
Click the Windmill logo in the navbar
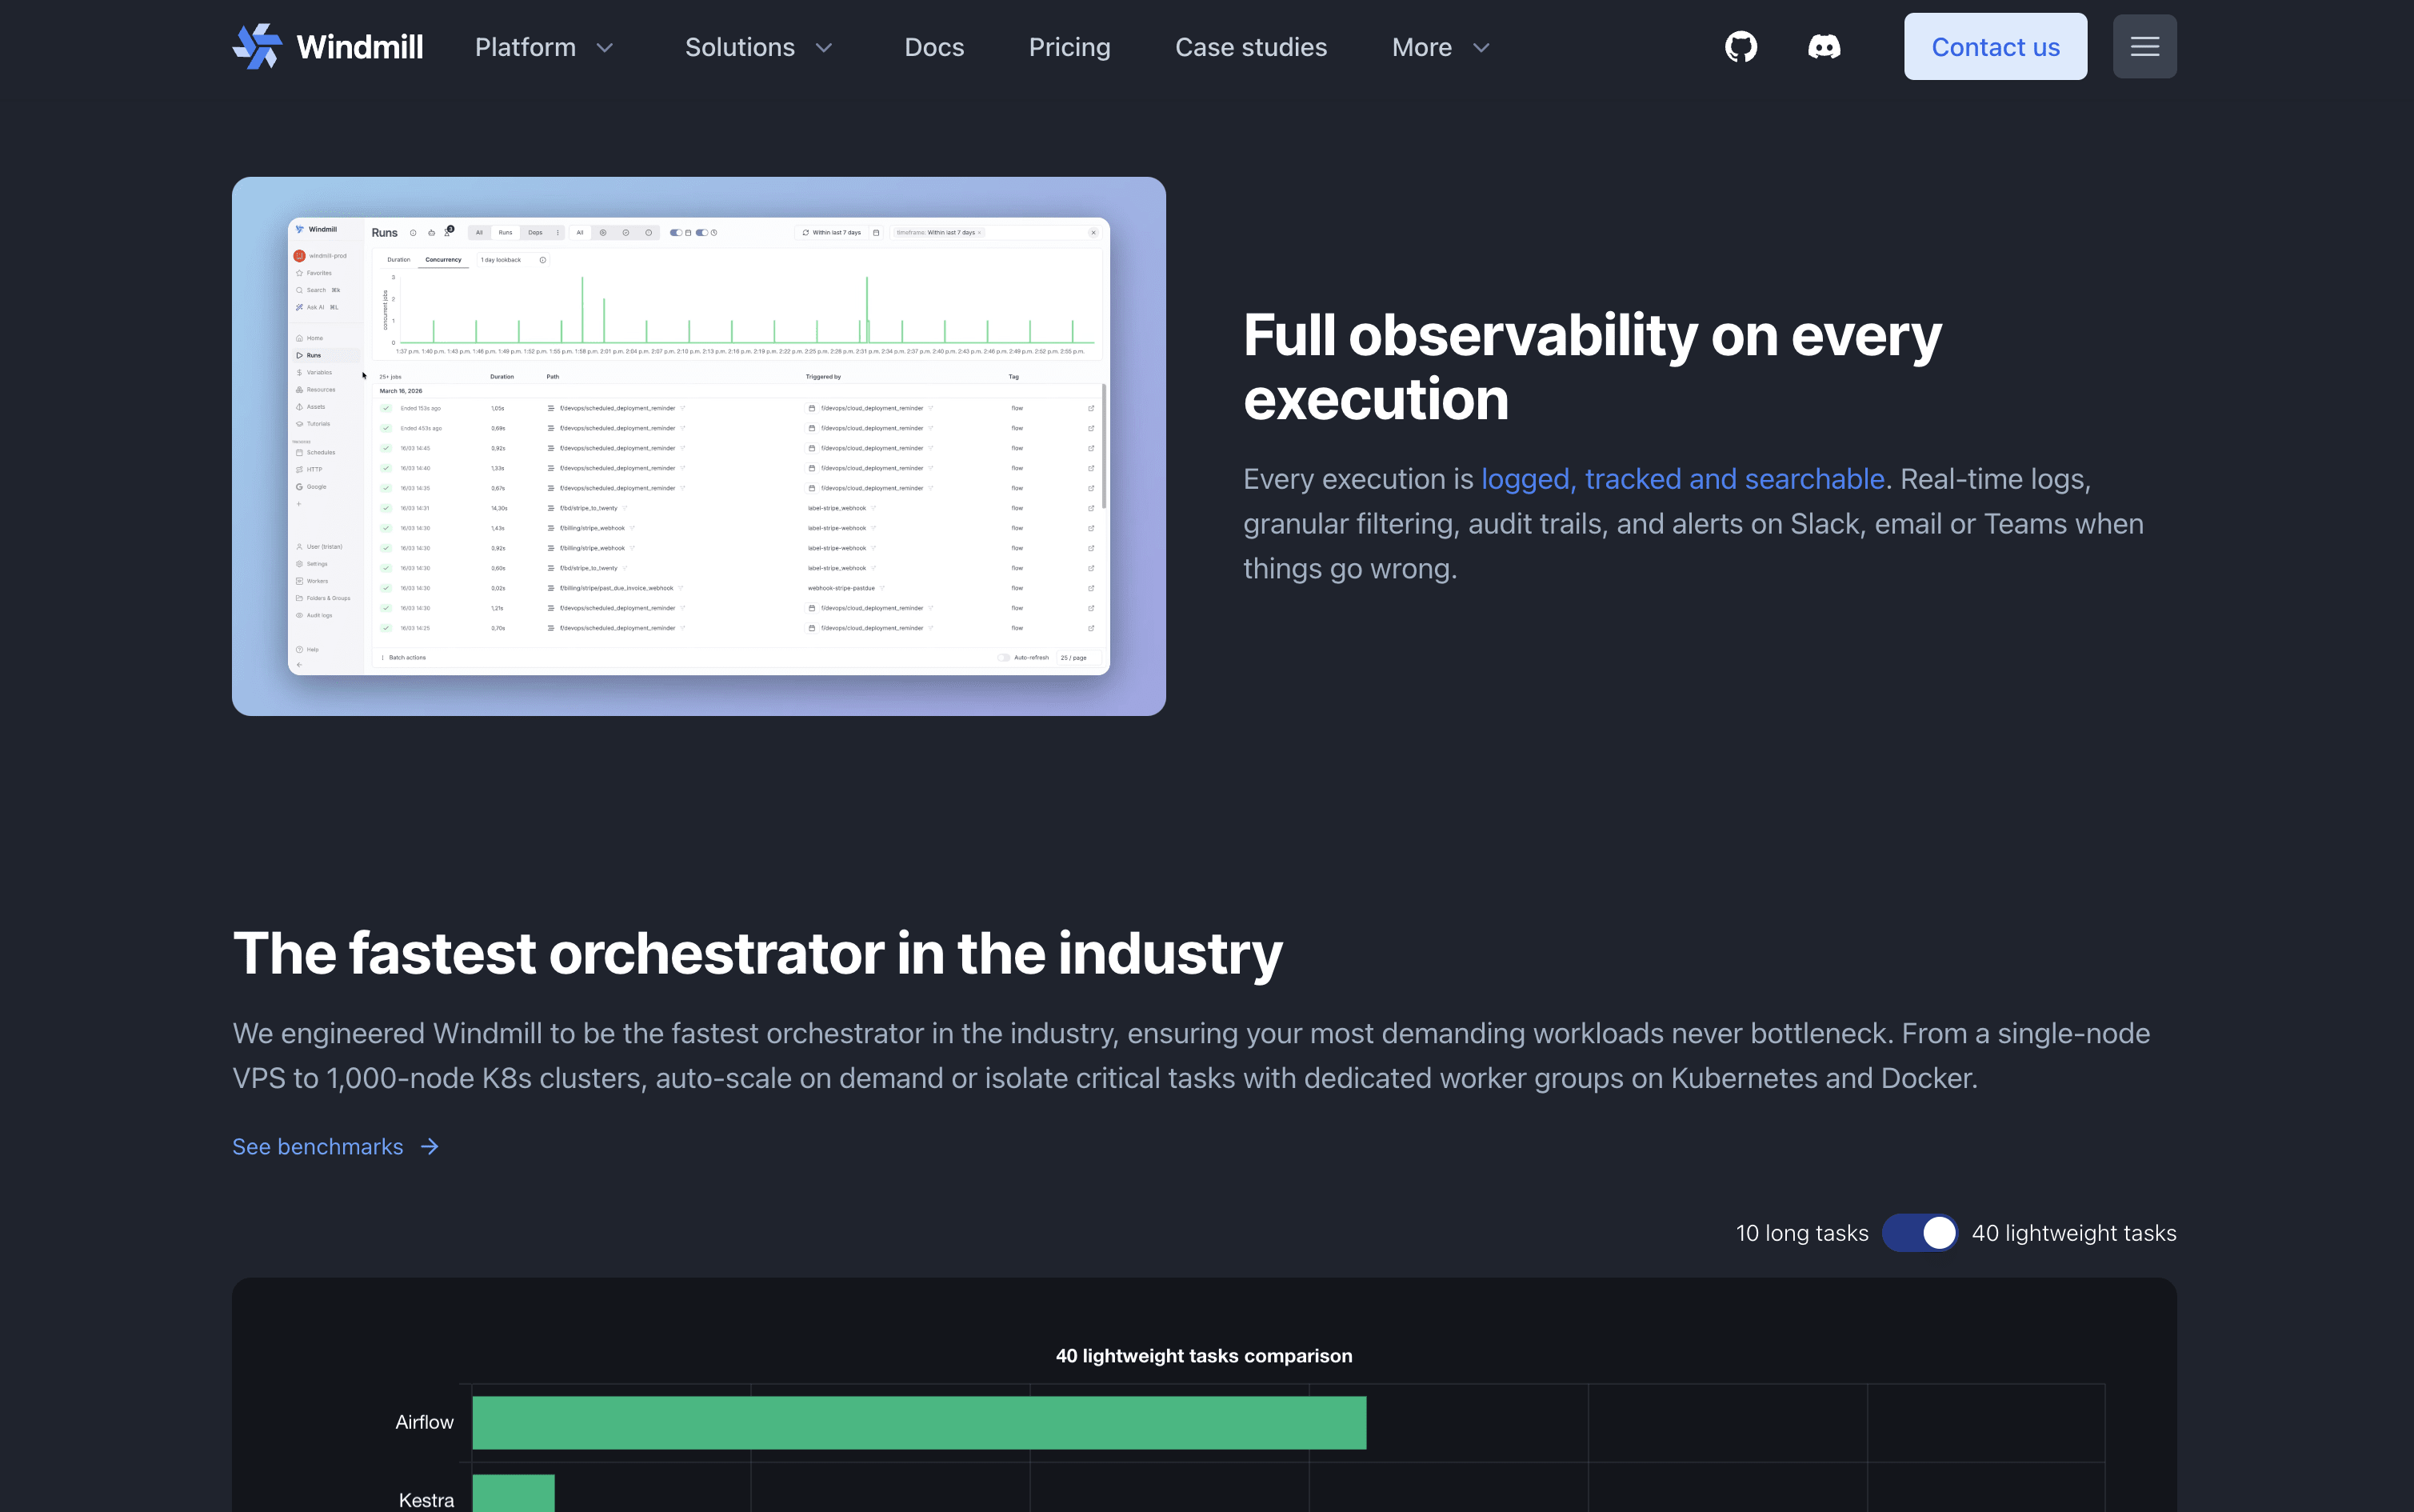[x=328, y=47]
